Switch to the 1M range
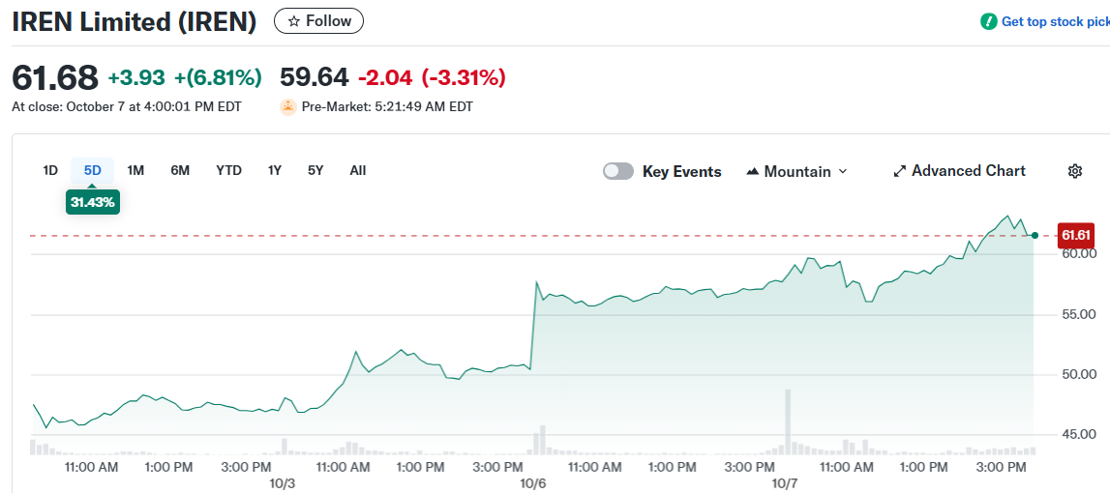Screen dimensions: 1110x493 135,171
